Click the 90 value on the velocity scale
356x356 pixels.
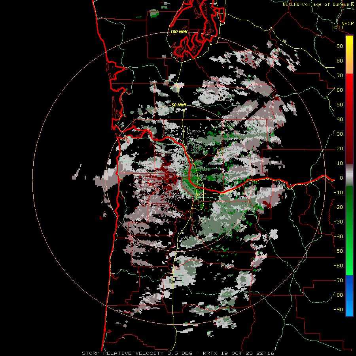[340, 46]
